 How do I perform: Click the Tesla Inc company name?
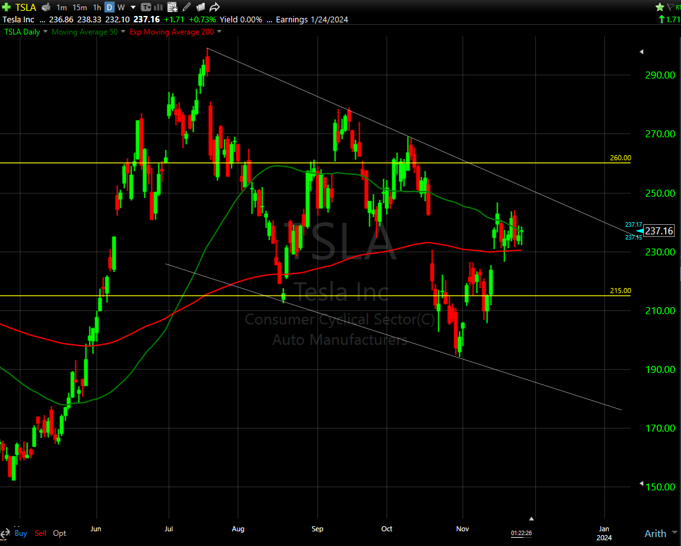(x=19, y=20)
